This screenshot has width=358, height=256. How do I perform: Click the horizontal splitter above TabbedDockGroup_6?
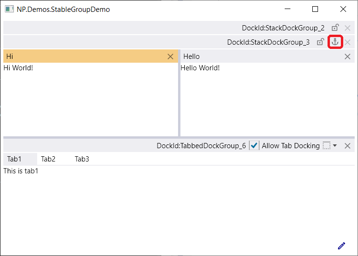tap(179, 138)
